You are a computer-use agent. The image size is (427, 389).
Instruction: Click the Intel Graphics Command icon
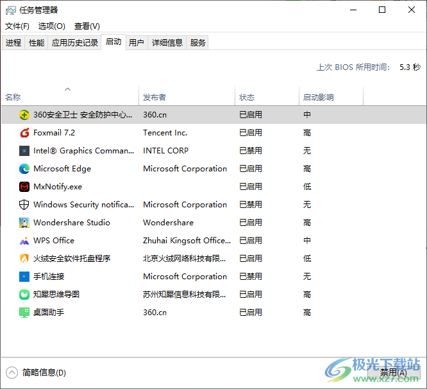point(24,151)
